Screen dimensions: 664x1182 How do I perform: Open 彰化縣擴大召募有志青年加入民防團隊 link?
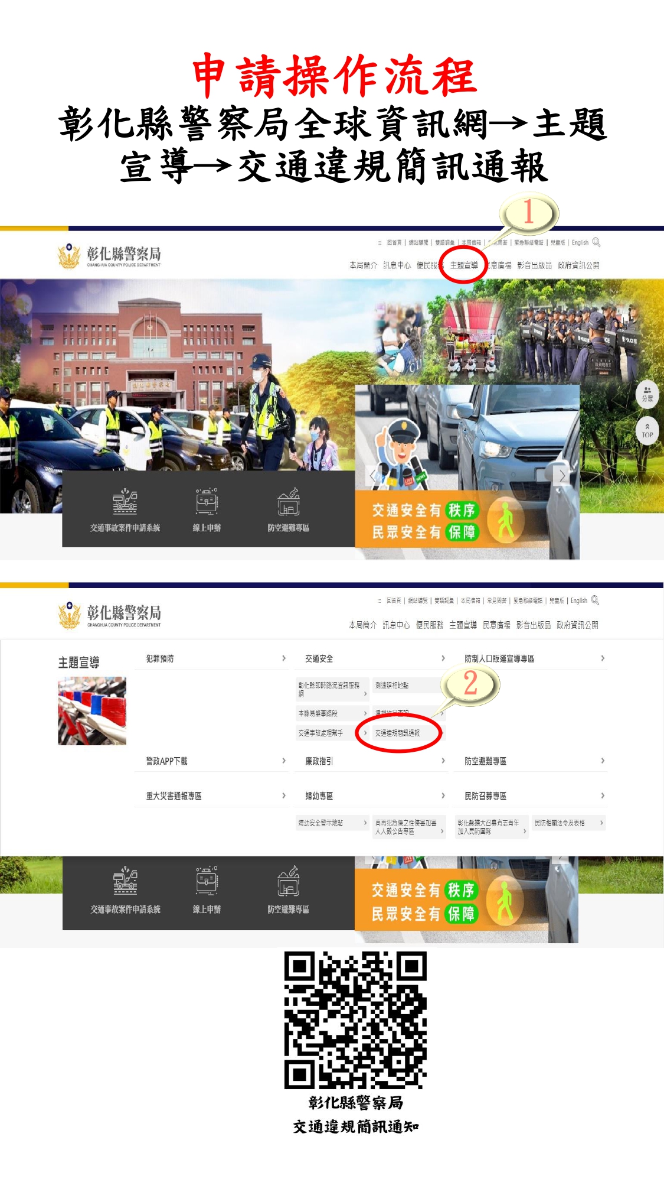492,827
